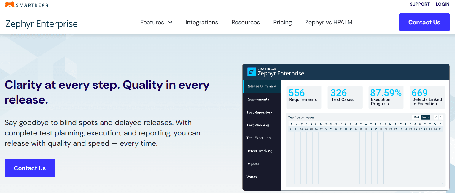Expand the Features dropdown menu
455x193 pixels.
pyautogui.click(x=156, y=22)
